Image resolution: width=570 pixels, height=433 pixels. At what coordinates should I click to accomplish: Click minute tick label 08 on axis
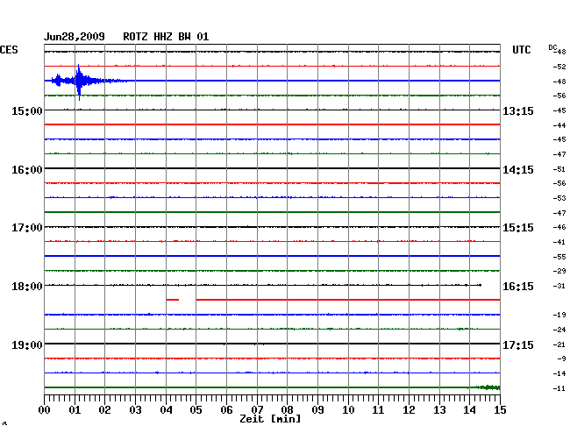point(287,409)
